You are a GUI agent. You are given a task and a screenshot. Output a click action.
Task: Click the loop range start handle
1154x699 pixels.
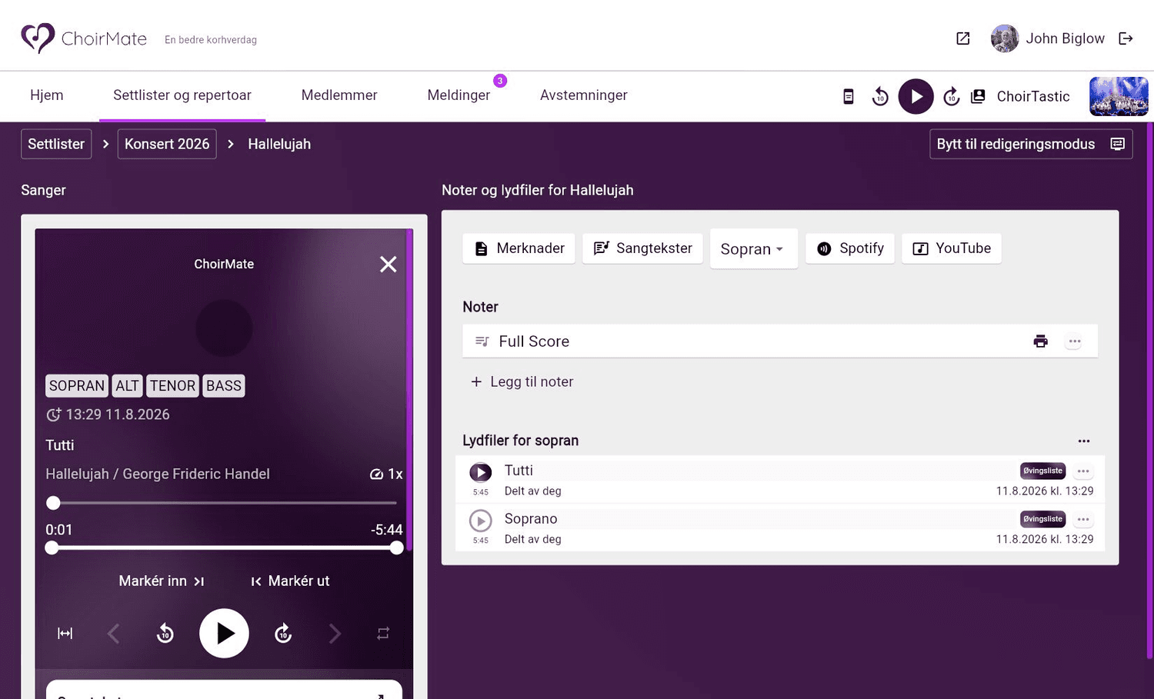52,548
